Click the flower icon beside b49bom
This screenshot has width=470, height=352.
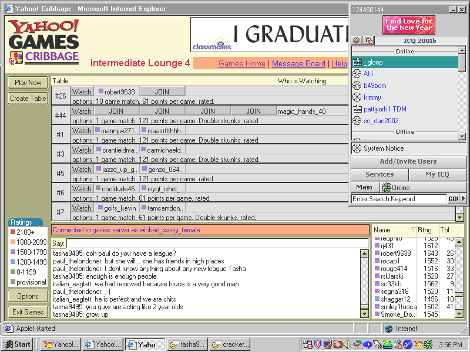(357, 85)
